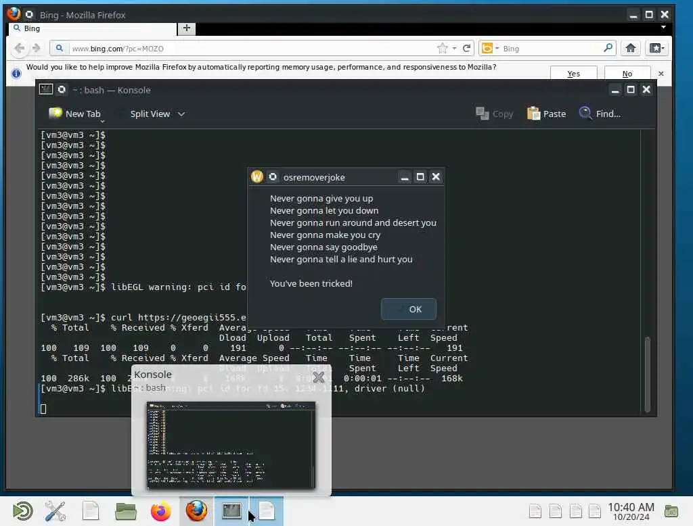The width and height of the screenshot is (693, 526).
Task: Click Yes on the Firefox telemetry prompt
Action: pyautogui.click(x=573, y=74)
